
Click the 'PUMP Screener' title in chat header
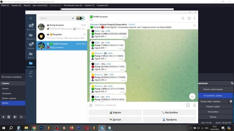100,17
